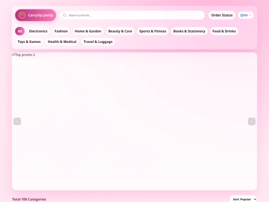Select the All category tab

tap(20, 31)
